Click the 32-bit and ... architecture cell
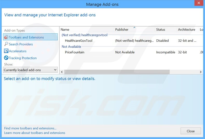The height and width of the screenshot is (139, 205). click(187, 41)
